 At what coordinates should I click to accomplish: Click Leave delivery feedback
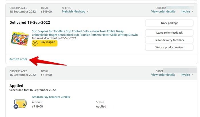(169, 40)
